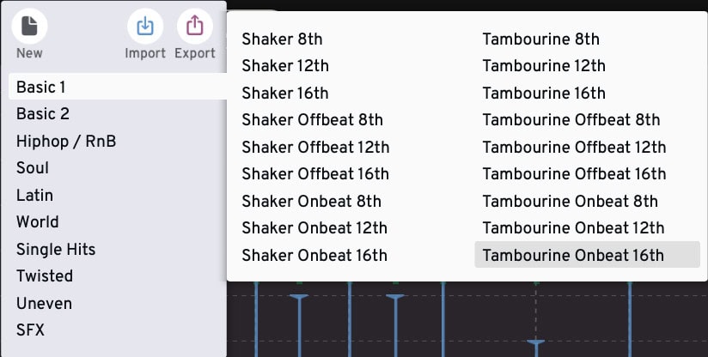Click the New document icon

[x=29, y=26]
